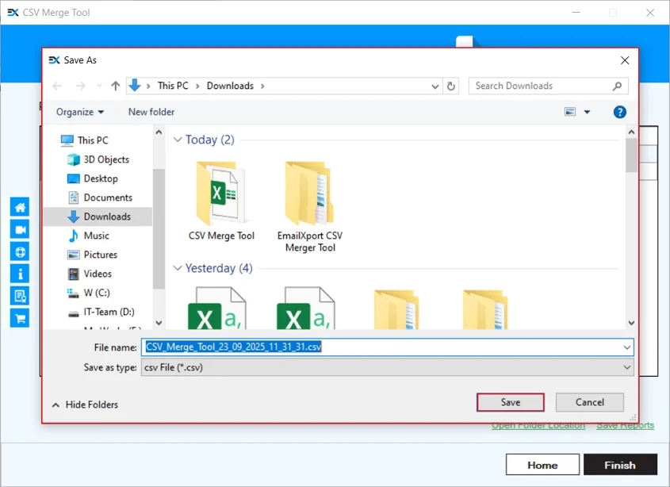This screenshot has height=487, width=670.
Task: Collapse the Today (2) group
Action: [x=179, y=140]
